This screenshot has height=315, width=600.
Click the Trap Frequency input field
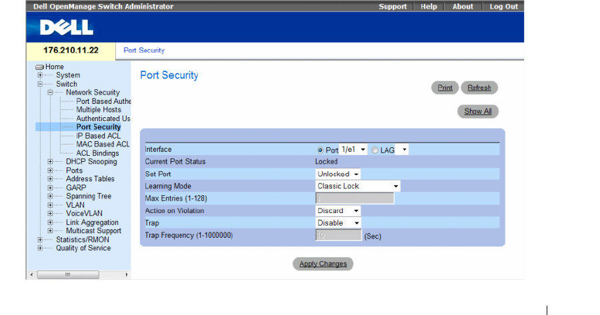click(x=338, y=235)
